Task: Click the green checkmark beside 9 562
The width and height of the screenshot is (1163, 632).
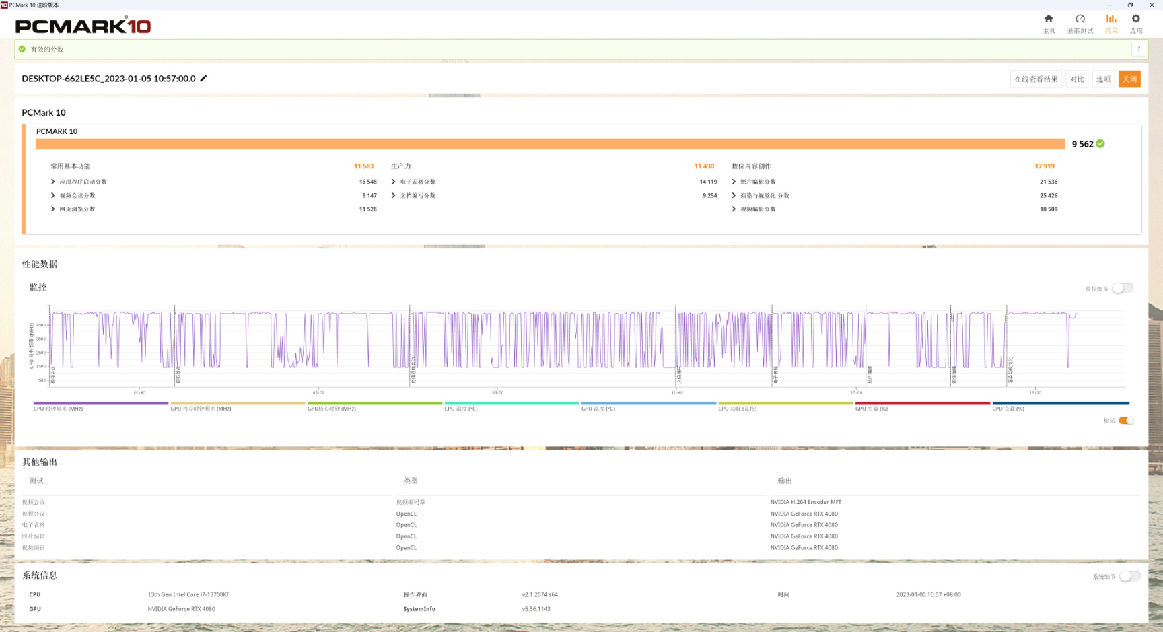Action: [1100, 143]
